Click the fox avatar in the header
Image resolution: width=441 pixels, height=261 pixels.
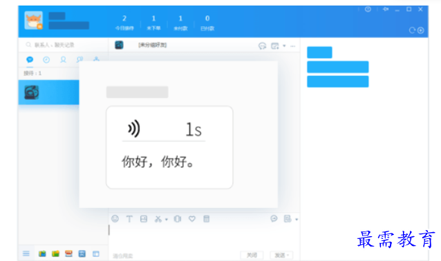click(x=33, y=20)
